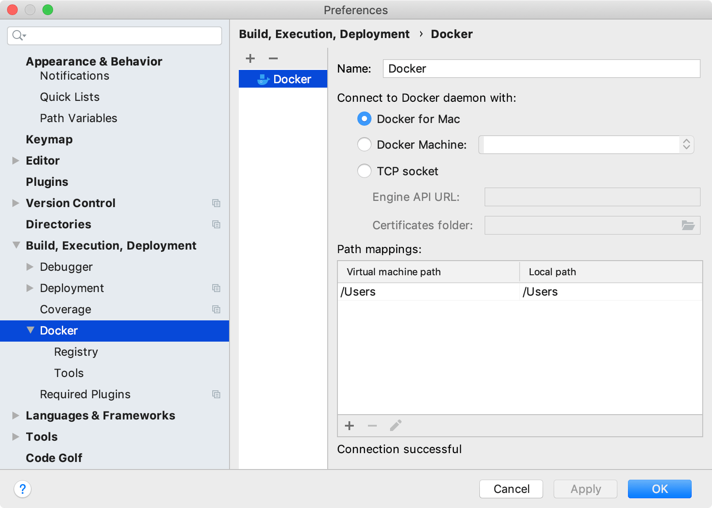Open Appearance & Behavior settings
Image resolution: width=712 pixels, height=508 pixels.
point(94,62)
